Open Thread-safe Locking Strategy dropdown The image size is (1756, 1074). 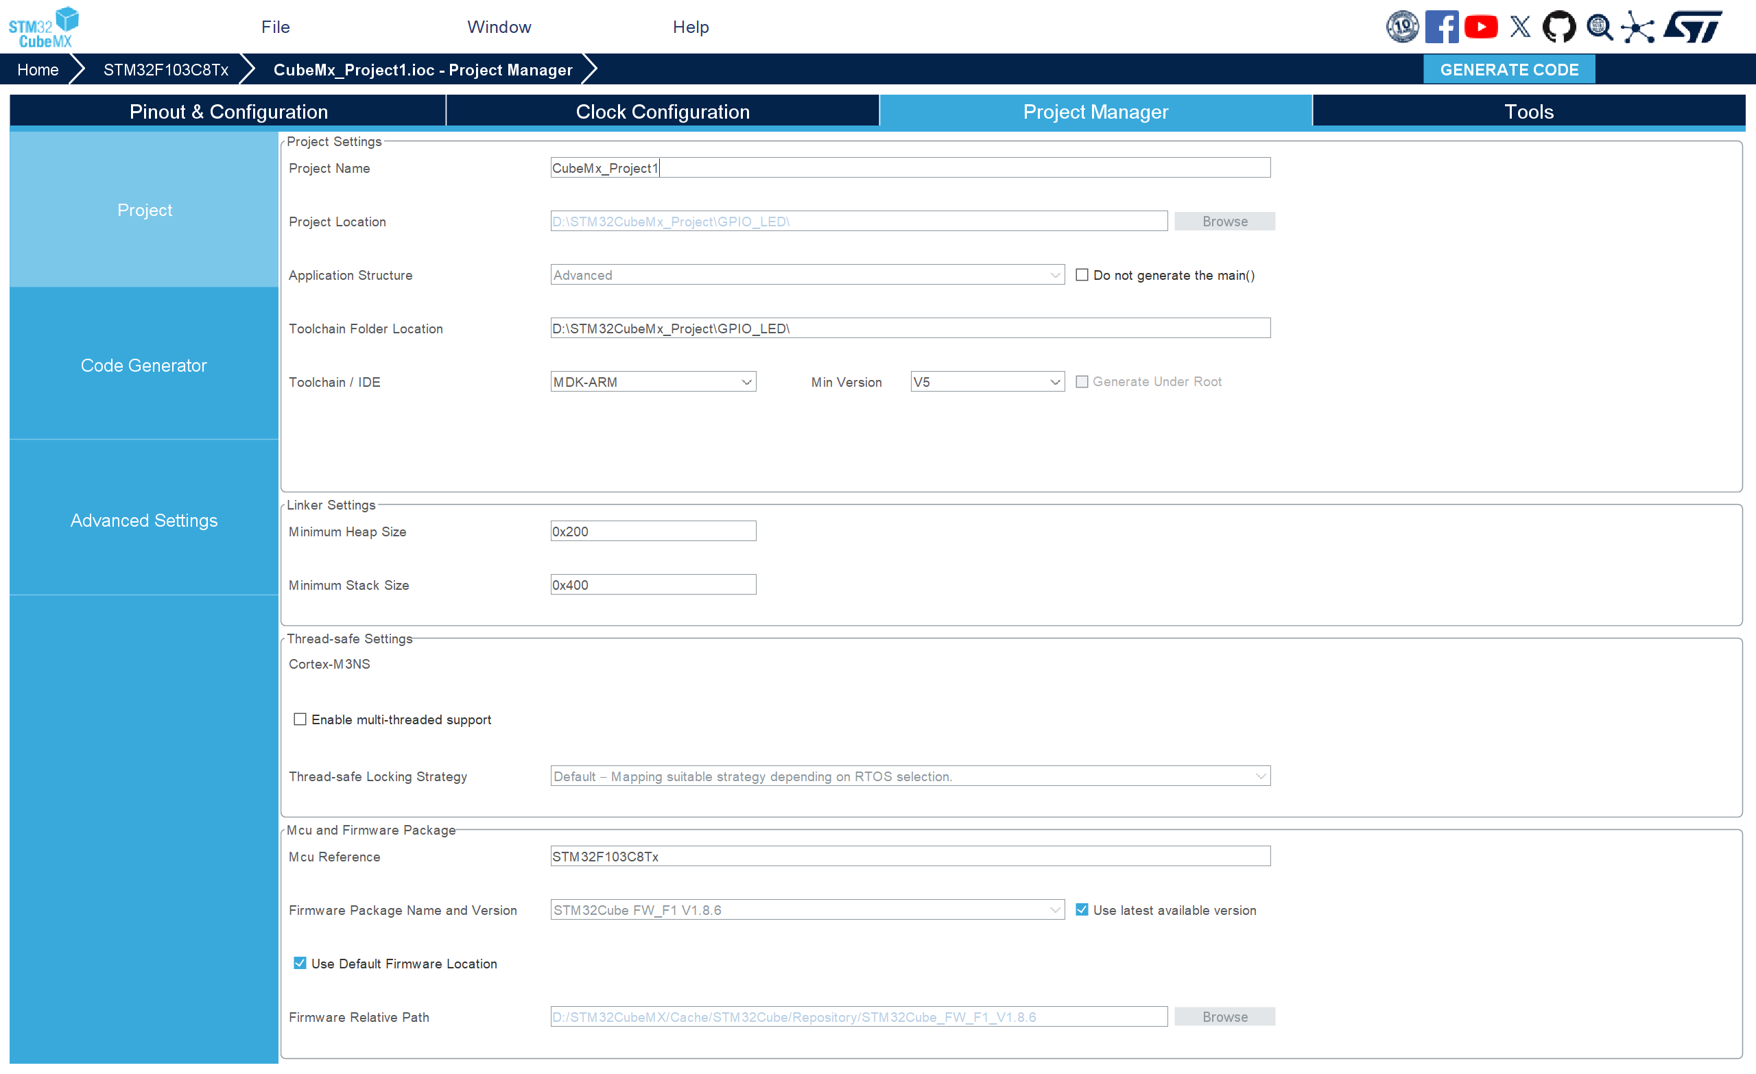(910, 776)
